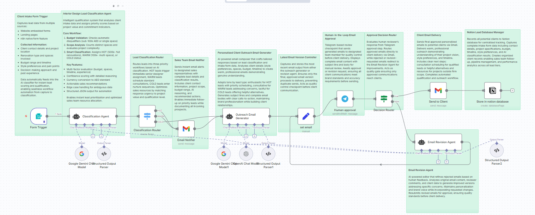The width and height of the screenshot is (535, 215).
Task: Select the set email pencil node
Action: [305, 116]
